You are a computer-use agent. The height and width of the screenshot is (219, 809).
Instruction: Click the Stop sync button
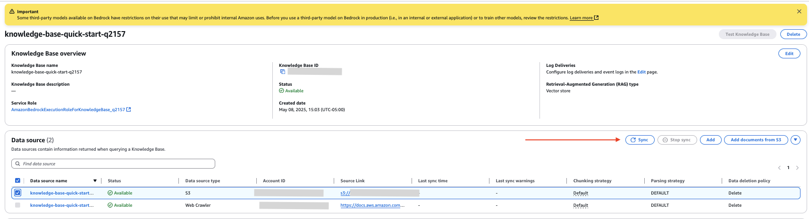click(x=677, y=140)
